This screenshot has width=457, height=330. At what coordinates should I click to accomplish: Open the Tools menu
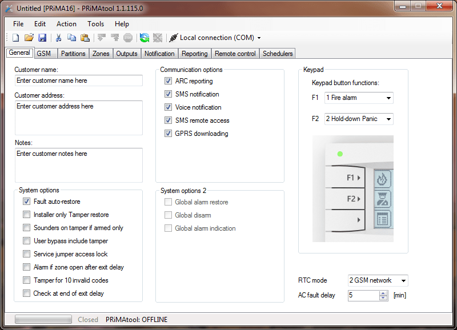[x=95, y=24]
